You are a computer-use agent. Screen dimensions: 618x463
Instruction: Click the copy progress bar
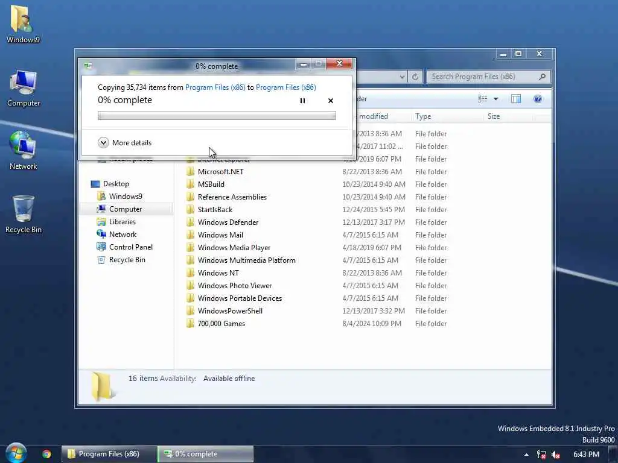[x=217, y=115]
